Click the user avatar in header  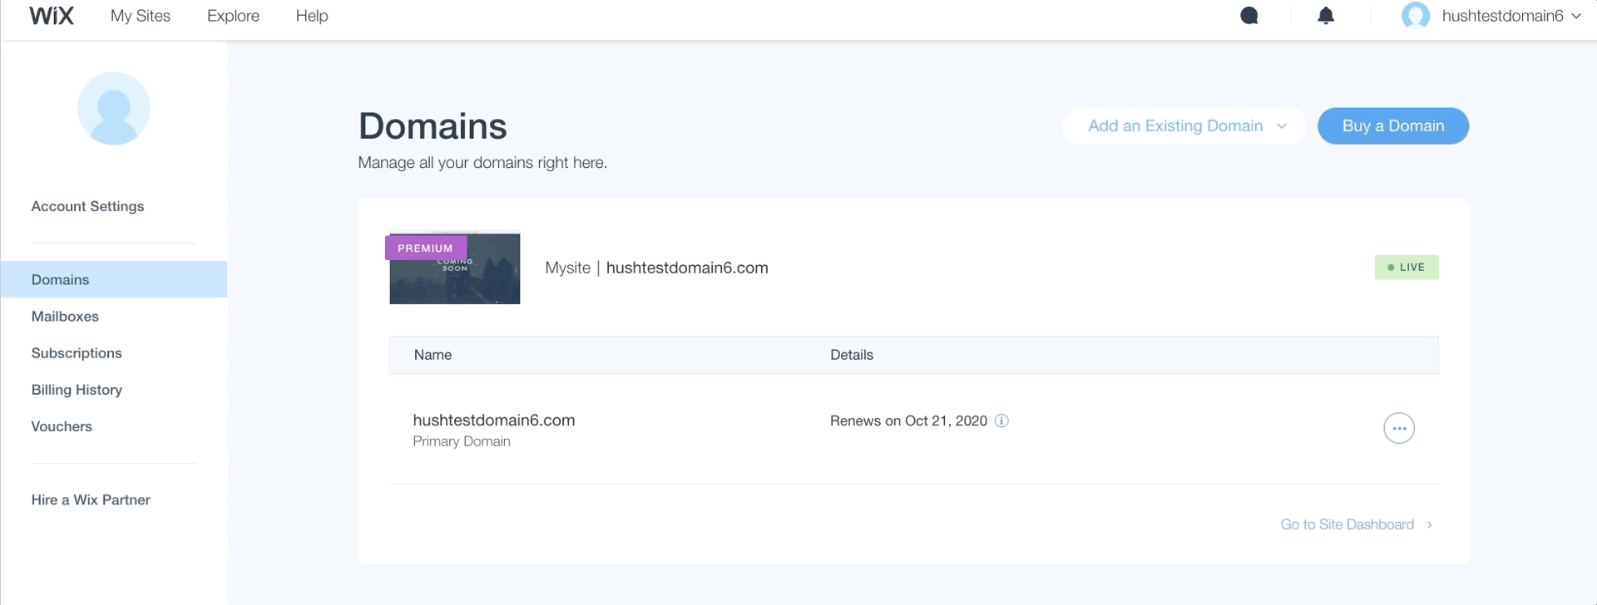coord(1415,16)
